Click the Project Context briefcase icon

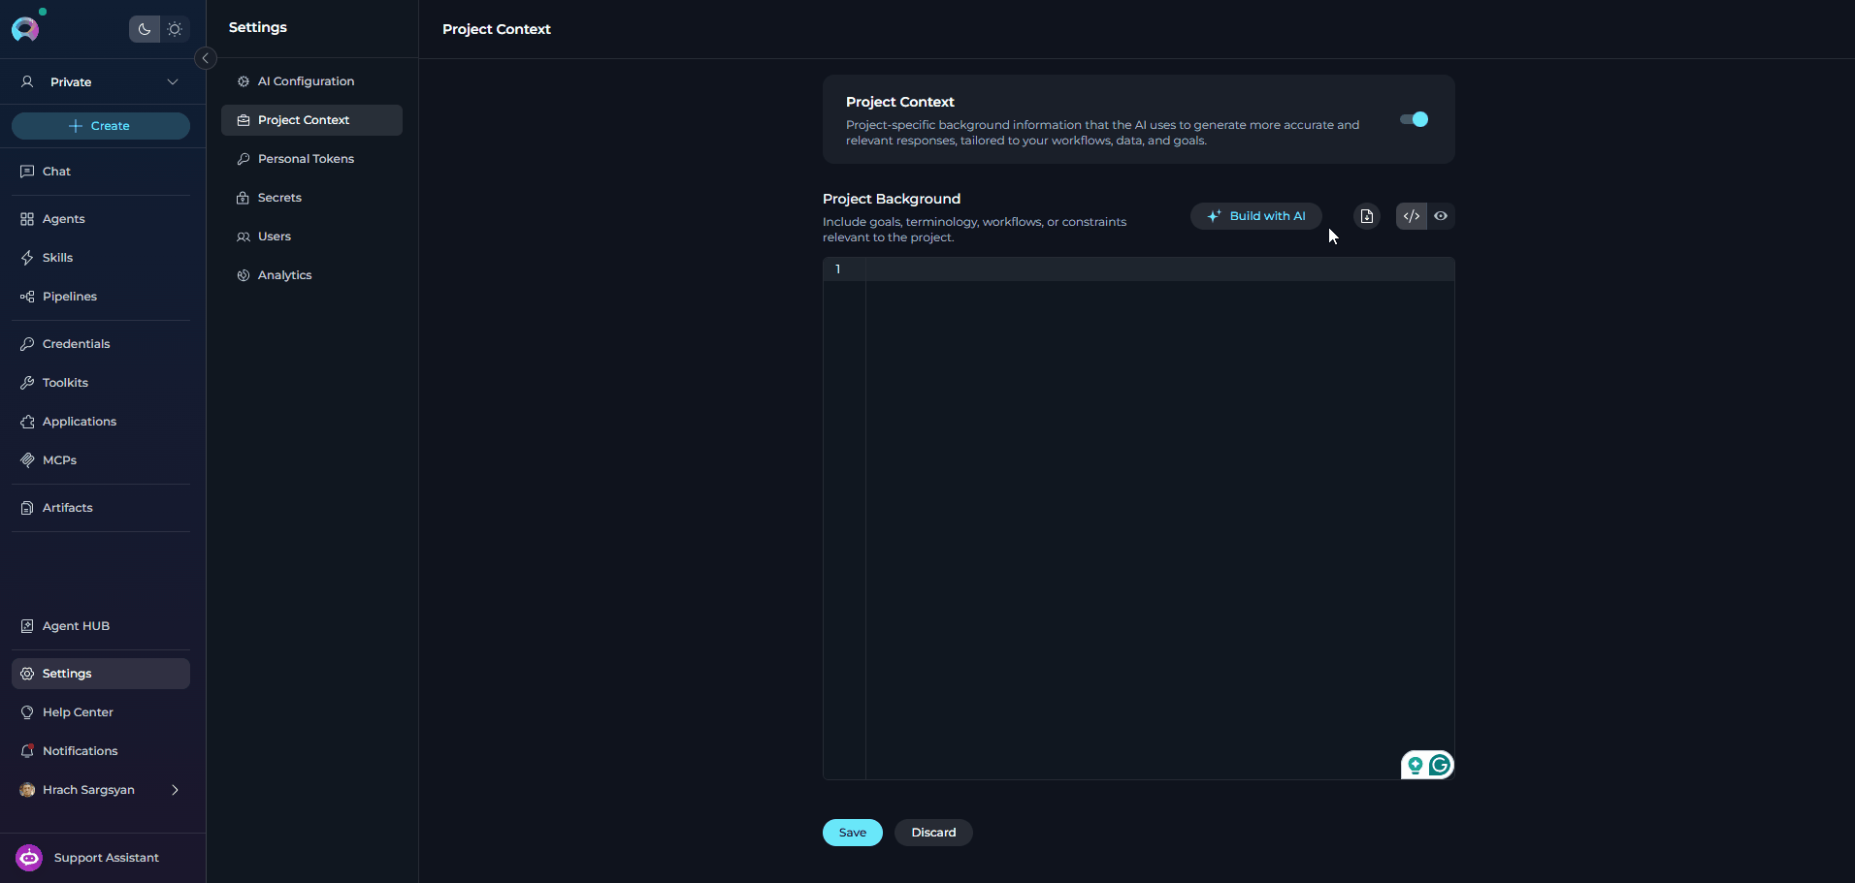(x=244, y=120)
